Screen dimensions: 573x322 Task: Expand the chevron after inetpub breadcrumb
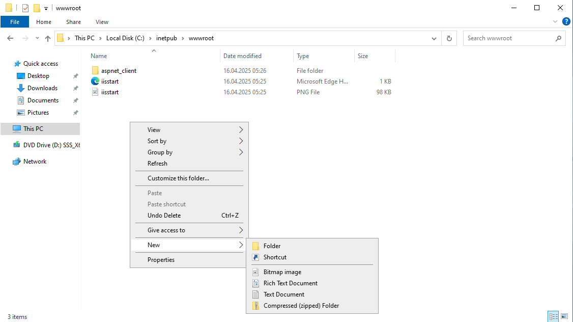(183, 38)
